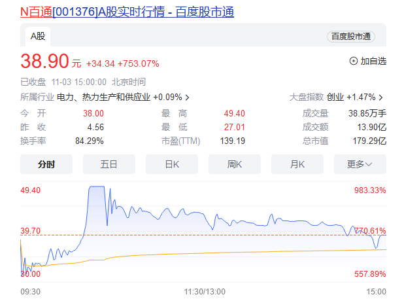
Task: Click the timestamp 11-03 15:00:00
Action: (79, 82)
